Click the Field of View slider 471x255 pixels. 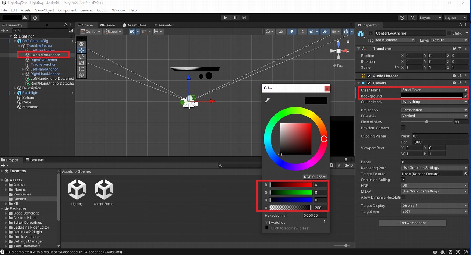point(427,122)
